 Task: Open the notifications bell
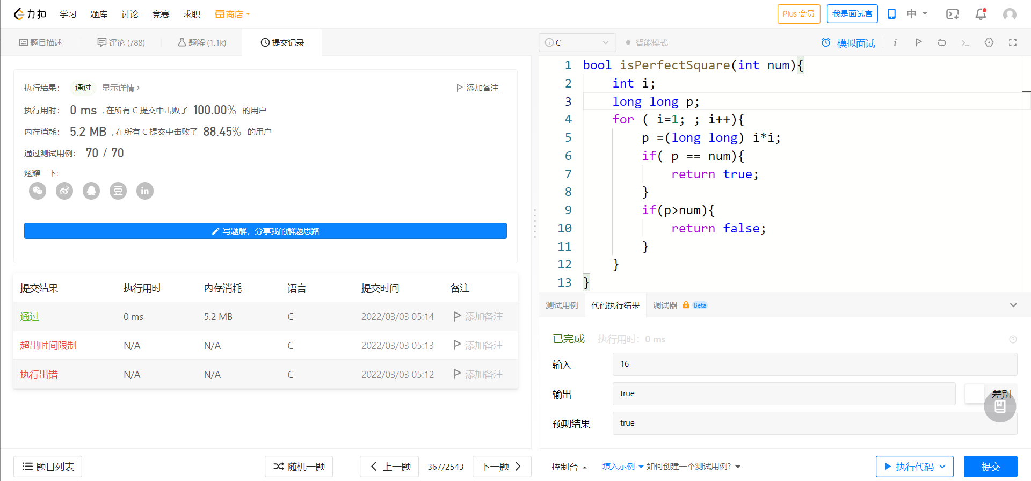tap(981, 14)
